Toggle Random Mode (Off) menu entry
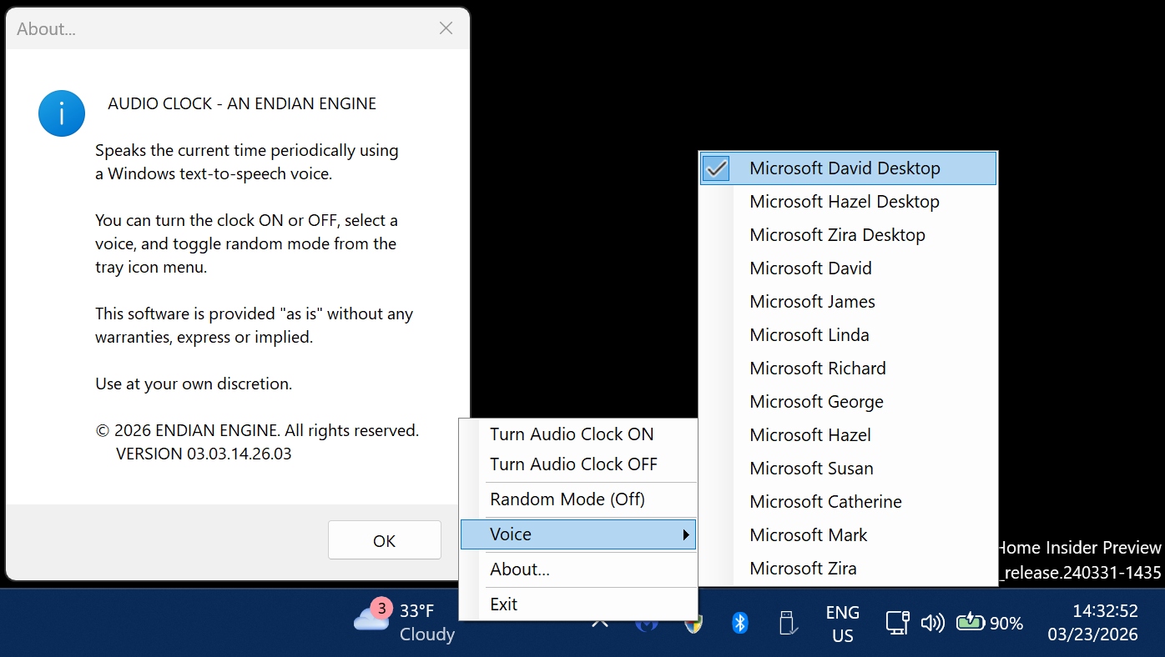The height and width of the screenshot is (657, 1165). point(578,499)
